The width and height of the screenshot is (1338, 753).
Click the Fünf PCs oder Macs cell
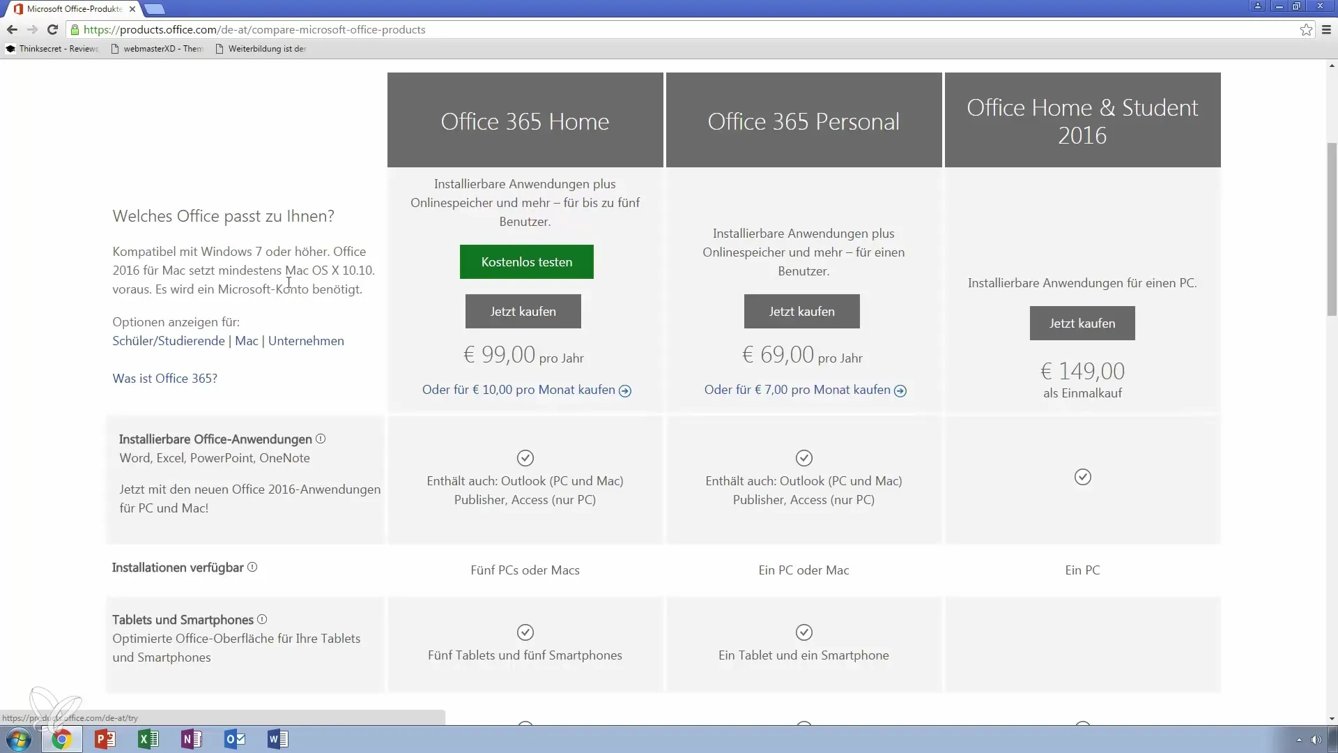pos(525,570)
